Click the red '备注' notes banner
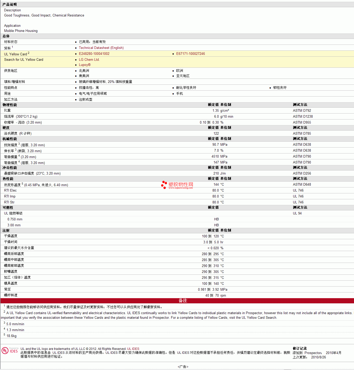The width and height of the screenshot is (354, 370). tap(177, 301)
